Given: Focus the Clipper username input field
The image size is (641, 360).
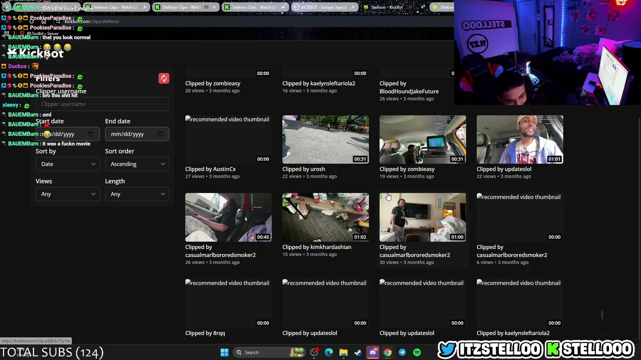Looking at the screenshot, I should pyautogui.click(x=102, y=104).
